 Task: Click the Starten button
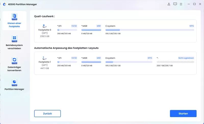[x=183, y=114]
